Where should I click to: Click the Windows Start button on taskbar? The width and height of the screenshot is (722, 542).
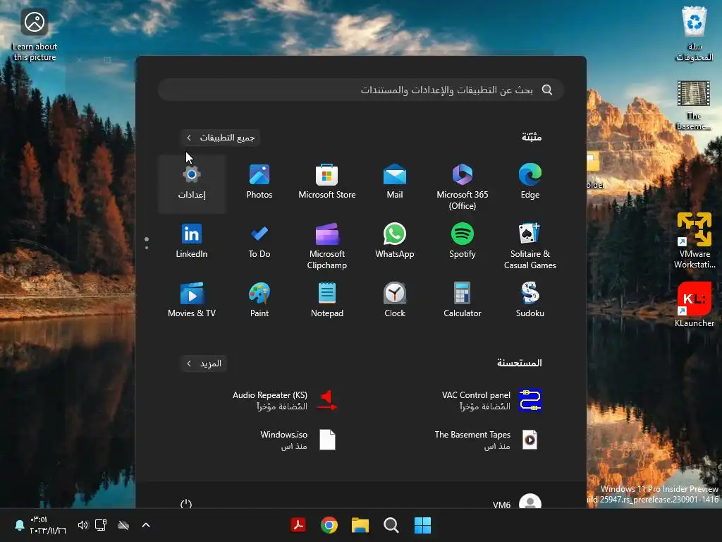[422, 525]
